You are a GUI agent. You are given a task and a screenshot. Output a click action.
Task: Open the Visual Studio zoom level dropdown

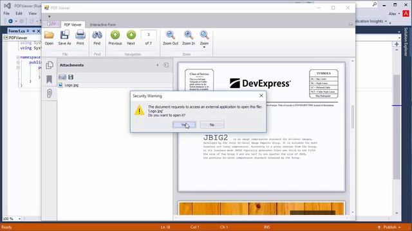pyautogui.click(x=19, y=218)
